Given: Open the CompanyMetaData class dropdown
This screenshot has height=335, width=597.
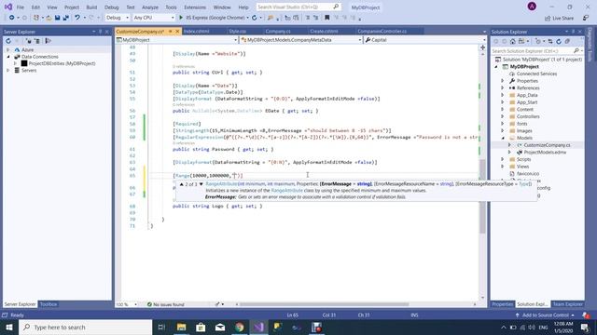Looking at the screenshot, I should click(301, 40).
